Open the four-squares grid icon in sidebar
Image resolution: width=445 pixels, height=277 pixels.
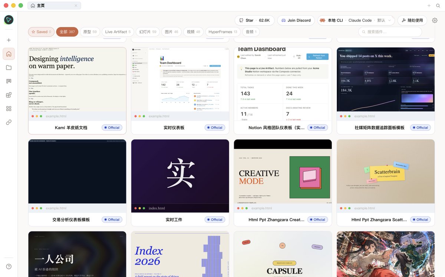(x=9, y=109)
